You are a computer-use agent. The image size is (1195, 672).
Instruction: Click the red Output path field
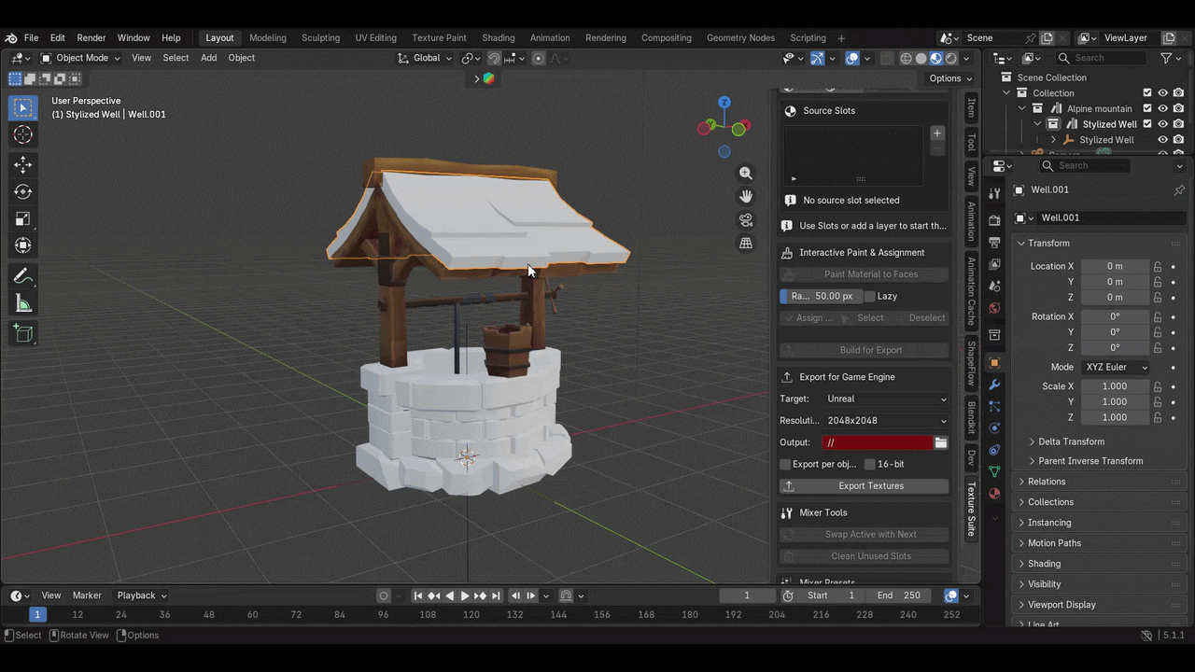coord(878,442)
